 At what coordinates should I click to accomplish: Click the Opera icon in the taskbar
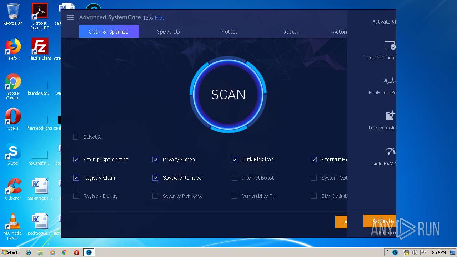[x=76, y=252]
